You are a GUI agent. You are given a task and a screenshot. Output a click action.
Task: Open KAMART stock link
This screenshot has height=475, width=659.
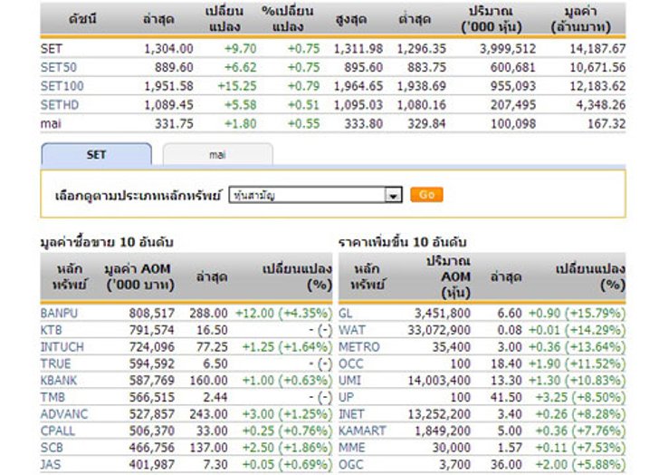click(x=362, y=431)
